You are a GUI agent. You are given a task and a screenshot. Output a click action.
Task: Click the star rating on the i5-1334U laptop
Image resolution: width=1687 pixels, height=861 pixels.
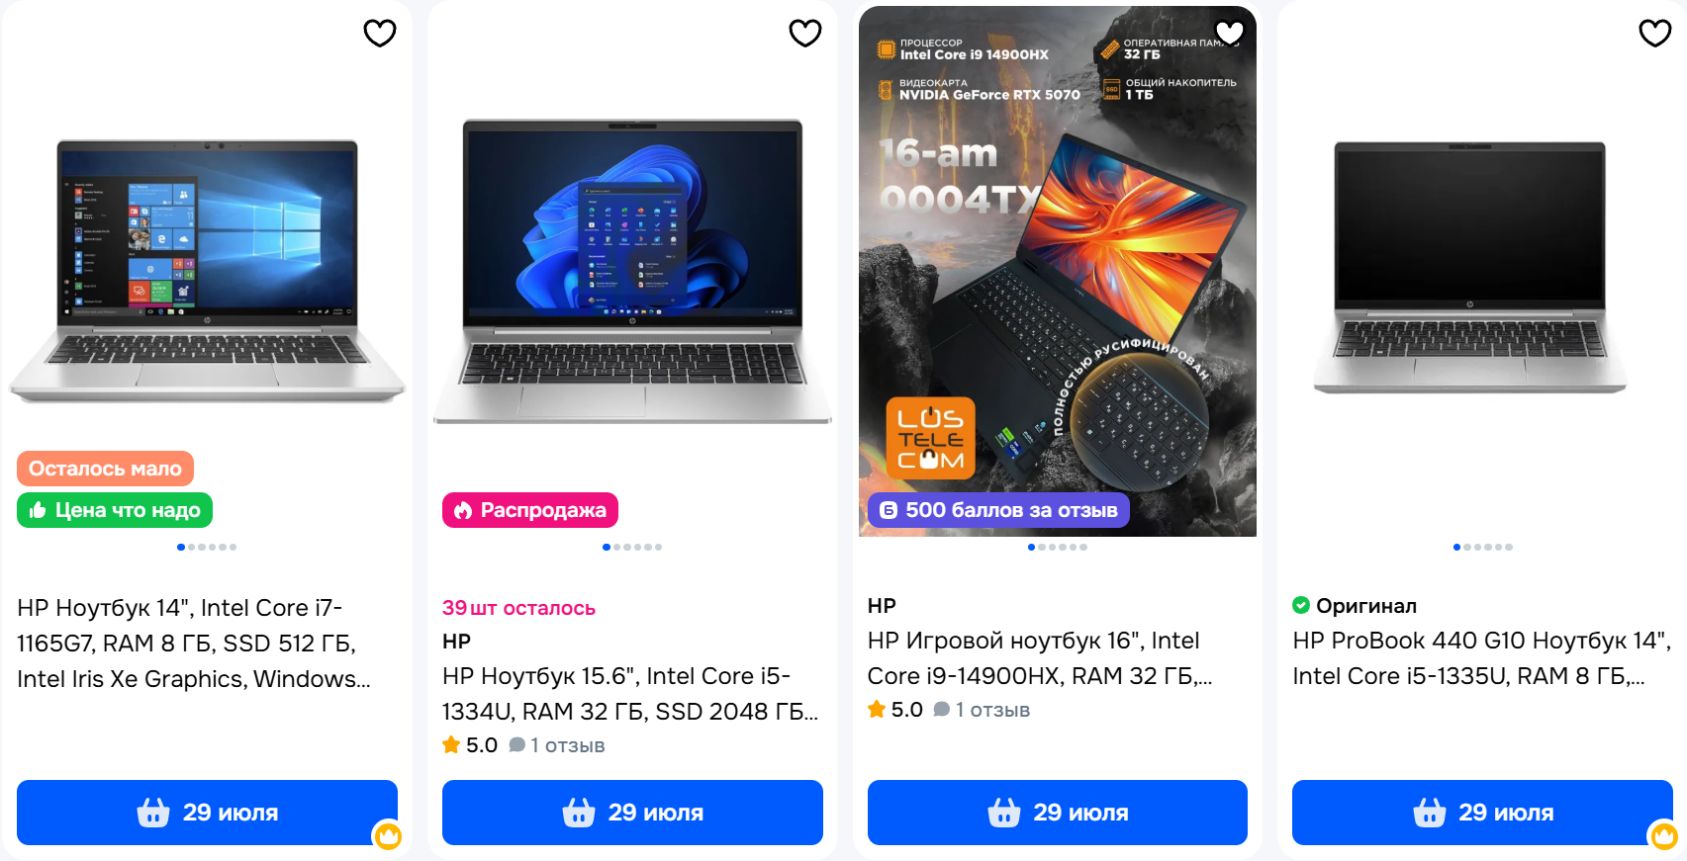click(470, 745)
